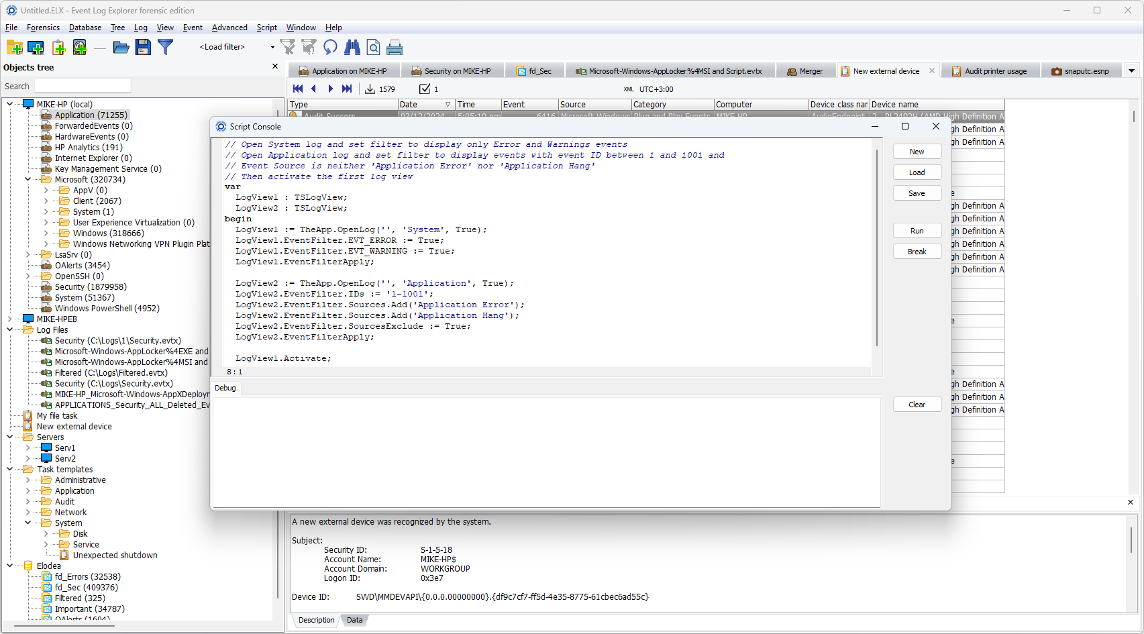Click the add task clipboard icon
Screen dimensions: 1144x634
(x=58, y=48)
